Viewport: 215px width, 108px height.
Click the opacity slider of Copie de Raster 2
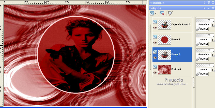click(205, 21)
